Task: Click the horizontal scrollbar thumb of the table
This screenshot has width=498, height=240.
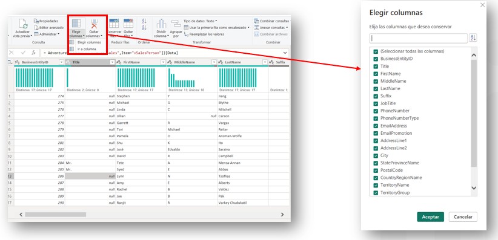Action: 56,215
